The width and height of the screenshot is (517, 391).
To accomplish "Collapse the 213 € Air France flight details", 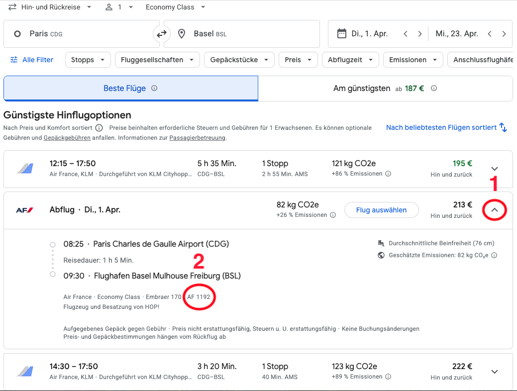I will pos(495,210).
